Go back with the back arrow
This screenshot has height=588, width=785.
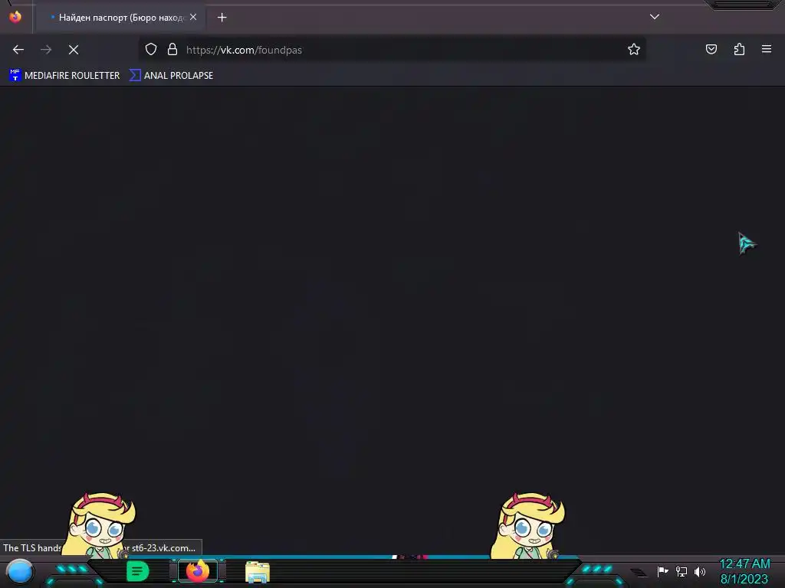[18, 50]
